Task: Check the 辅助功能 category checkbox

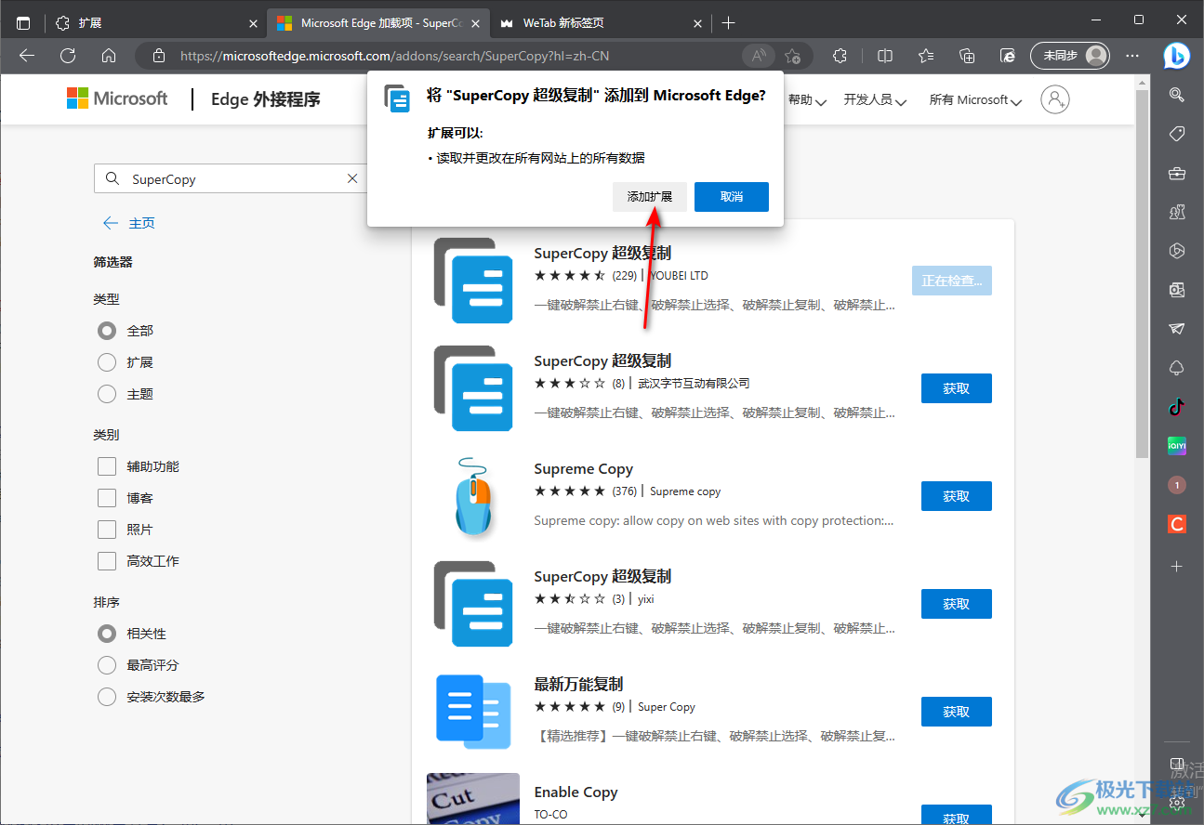Action: click(107, 465)
